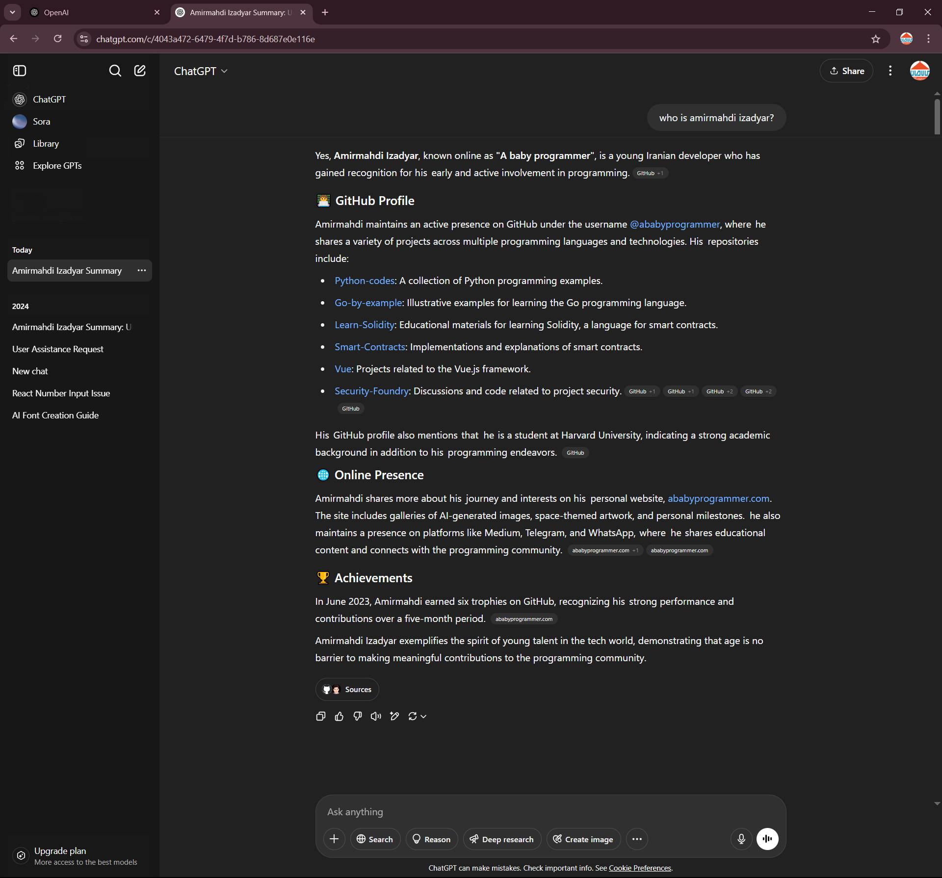This screenshot has height=878, width=942.
Task: Open the profile avatar menu
Action: click(x=919, y=71)
